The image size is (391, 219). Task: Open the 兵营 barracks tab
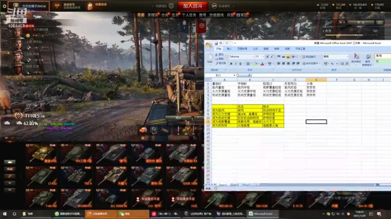click(x=230, y=15)
